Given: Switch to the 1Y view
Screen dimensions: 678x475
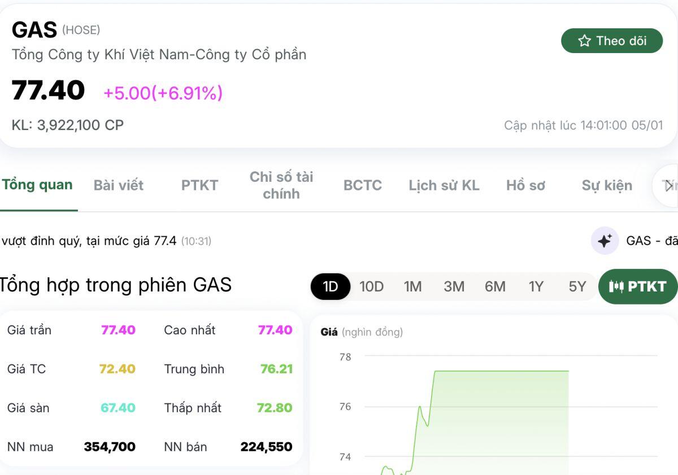Looking at the screenshot, I should pyautogui.click(x=536, y=286).
